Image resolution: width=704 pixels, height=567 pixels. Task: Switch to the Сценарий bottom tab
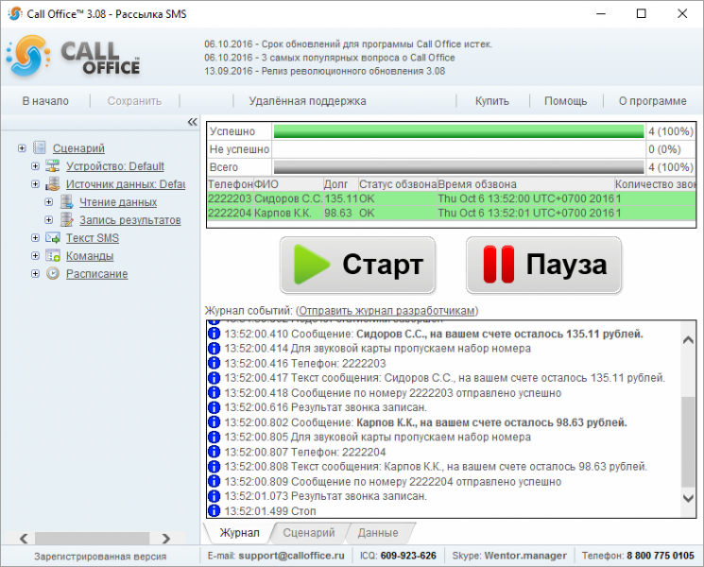point(309,532)
